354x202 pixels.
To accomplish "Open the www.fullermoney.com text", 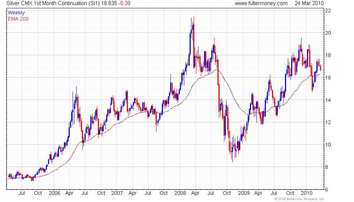I will (261, 3).
